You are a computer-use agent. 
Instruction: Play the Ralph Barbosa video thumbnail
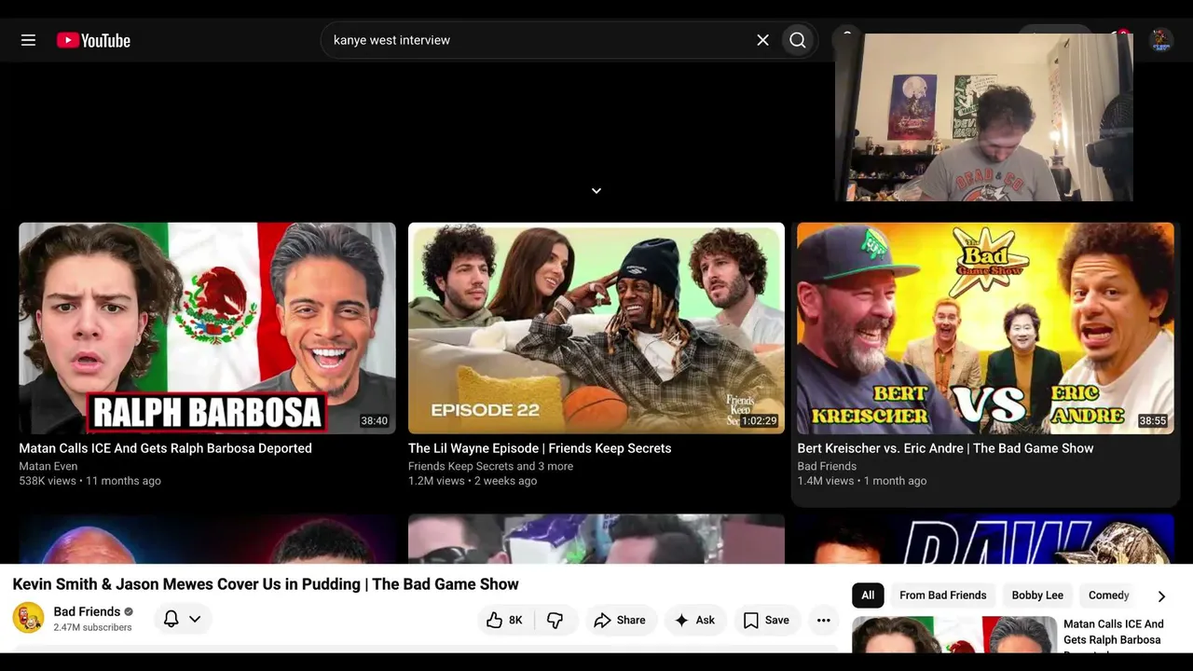207,328
